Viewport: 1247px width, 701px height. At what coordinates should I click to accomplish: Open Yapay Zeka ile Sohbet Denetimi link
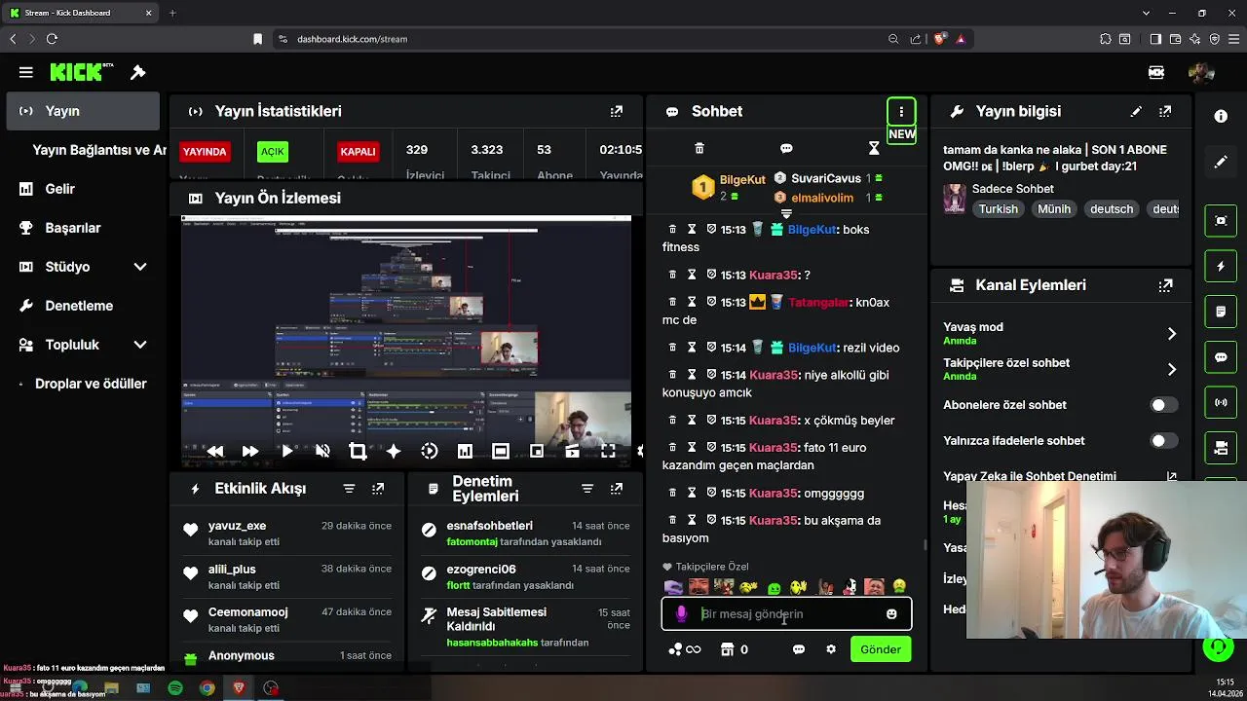pos(1060,476)
